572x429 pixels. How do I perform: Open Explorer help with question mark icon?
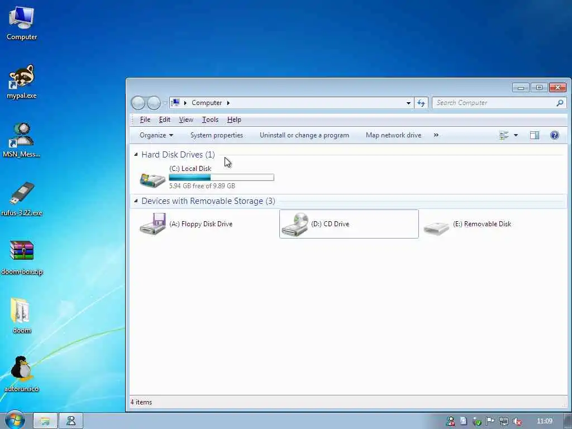pyautogui.click(x=555, y=135)
